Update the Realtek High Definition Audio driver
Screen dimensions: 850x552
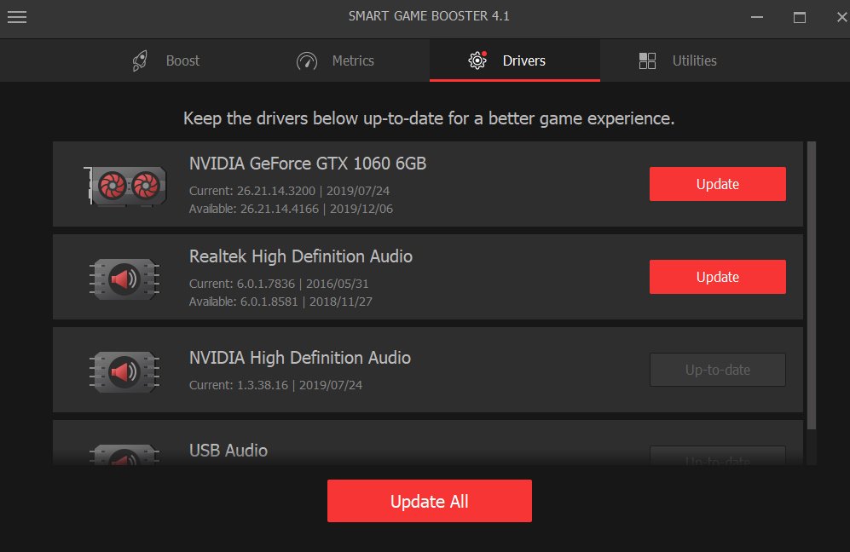click(x=717, y=277)
